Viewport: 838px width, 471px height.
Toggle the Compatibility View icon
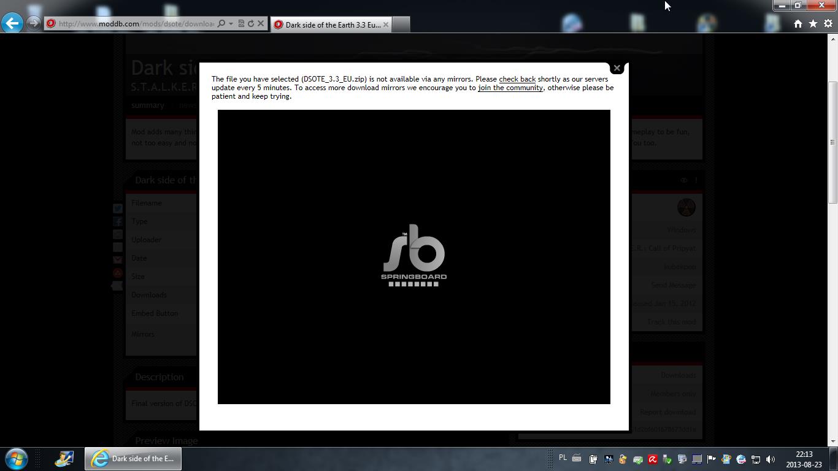[x=241, y=24]
